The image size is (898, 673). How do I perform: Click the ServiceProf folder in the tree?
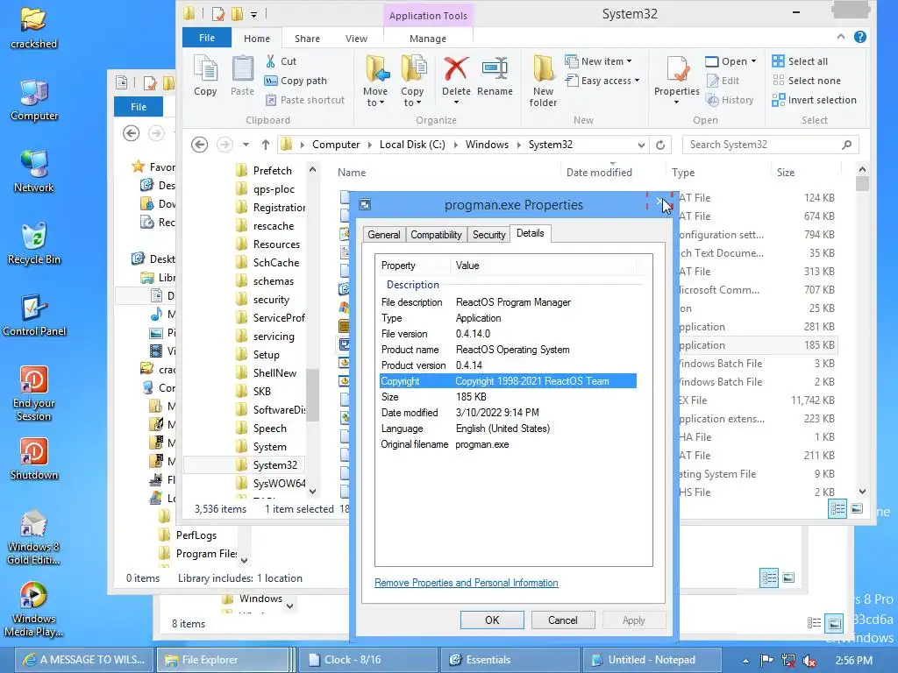[278, 317]
